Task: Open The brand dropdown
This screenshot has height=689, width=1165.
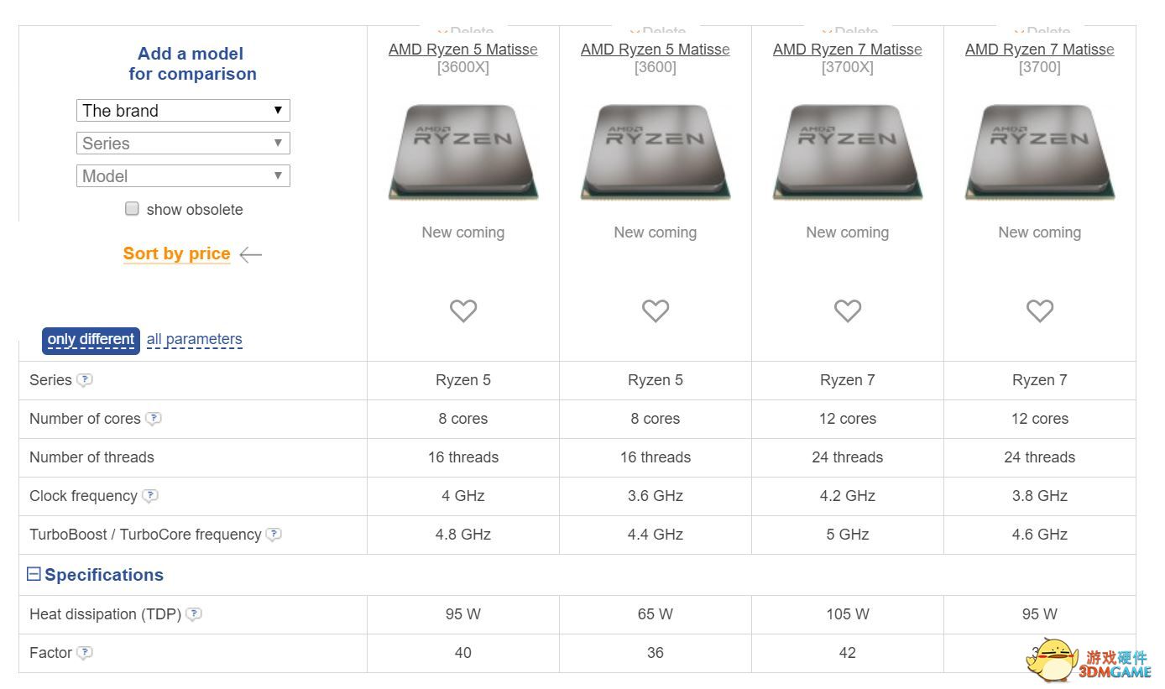Action: click(183, 111)
